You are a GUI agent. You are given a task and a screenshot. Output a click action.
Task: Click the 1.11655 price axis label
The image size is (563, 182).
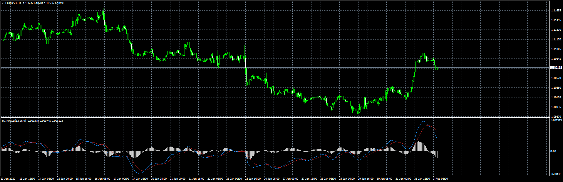pyautogui.click(x=556, y=11)
